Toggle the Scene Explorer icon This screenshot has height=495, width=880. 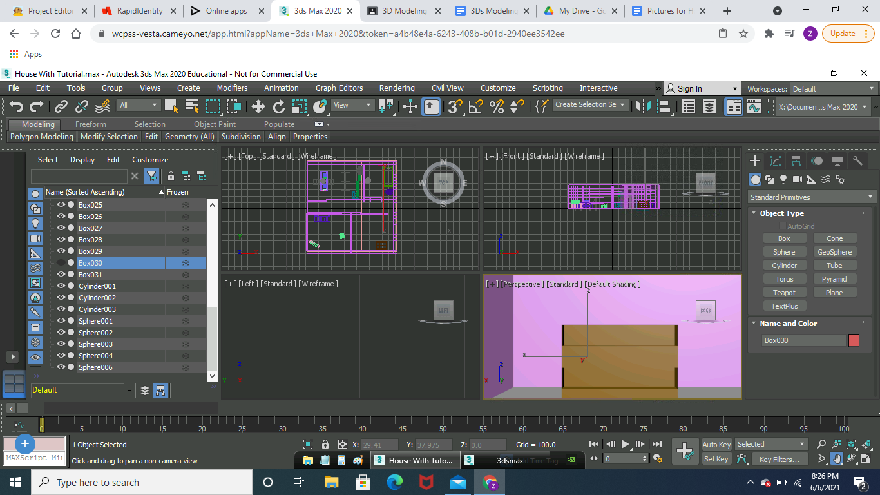689,106
